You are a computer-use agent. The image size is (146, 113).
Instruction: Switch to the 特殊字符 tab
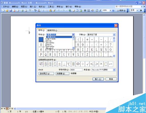coord(53,30)
